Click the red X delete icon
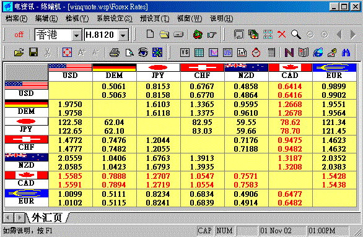Viewport: 363px width, 237px height. pos(282,35)
